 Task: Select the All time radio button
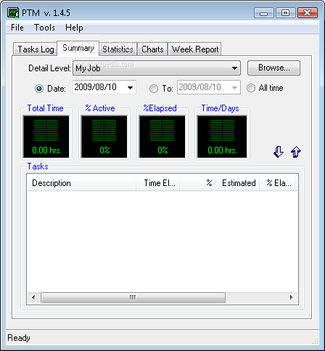[251, 88]
